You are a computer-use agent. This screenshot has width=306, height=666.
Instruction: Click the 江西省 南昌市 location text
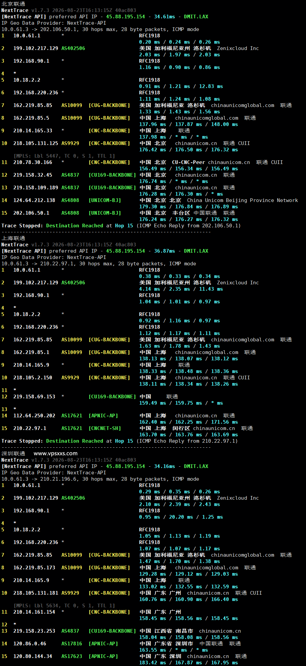coord(174,631)
